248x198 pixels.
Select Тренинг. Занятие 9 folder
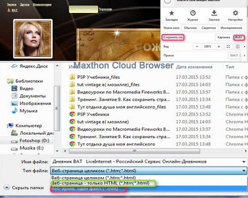(x=120, y=99)
